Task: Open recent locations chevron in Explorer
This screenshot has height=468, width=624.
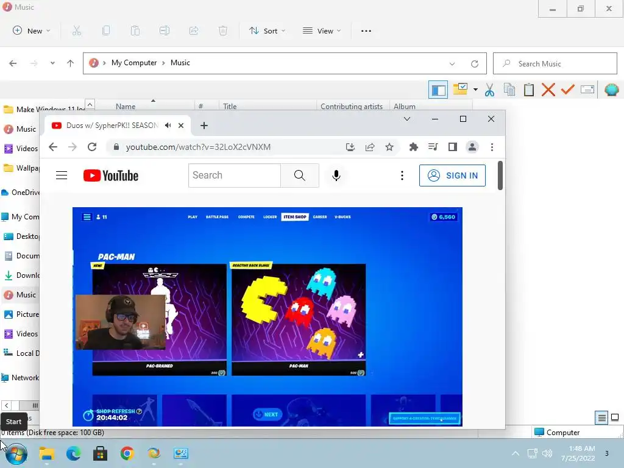Action: (x=52, y=63)
